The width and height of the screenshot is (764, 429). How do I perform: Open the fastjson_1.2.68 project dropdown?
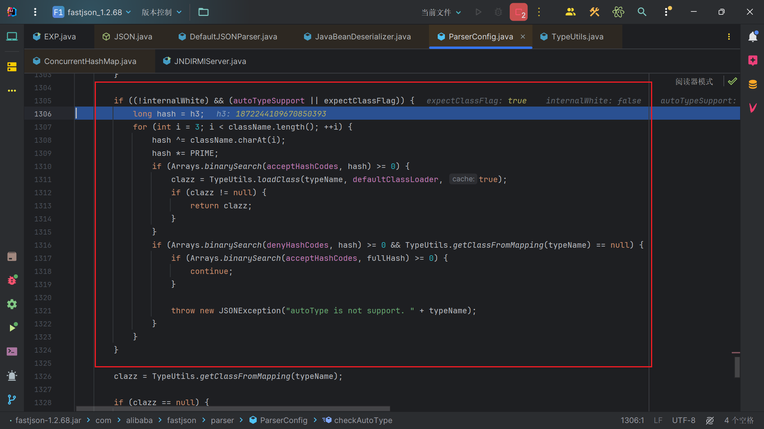[x=92, y=12]
